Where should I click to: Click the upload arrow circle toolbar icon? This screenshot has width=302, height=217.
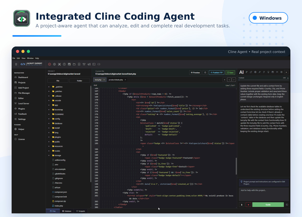[64, 64]
